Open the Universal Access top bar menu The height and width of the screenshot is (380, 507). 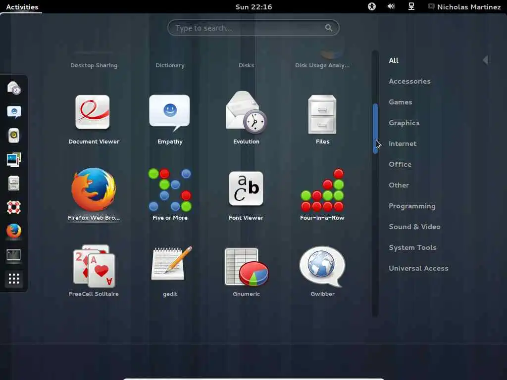372,6
